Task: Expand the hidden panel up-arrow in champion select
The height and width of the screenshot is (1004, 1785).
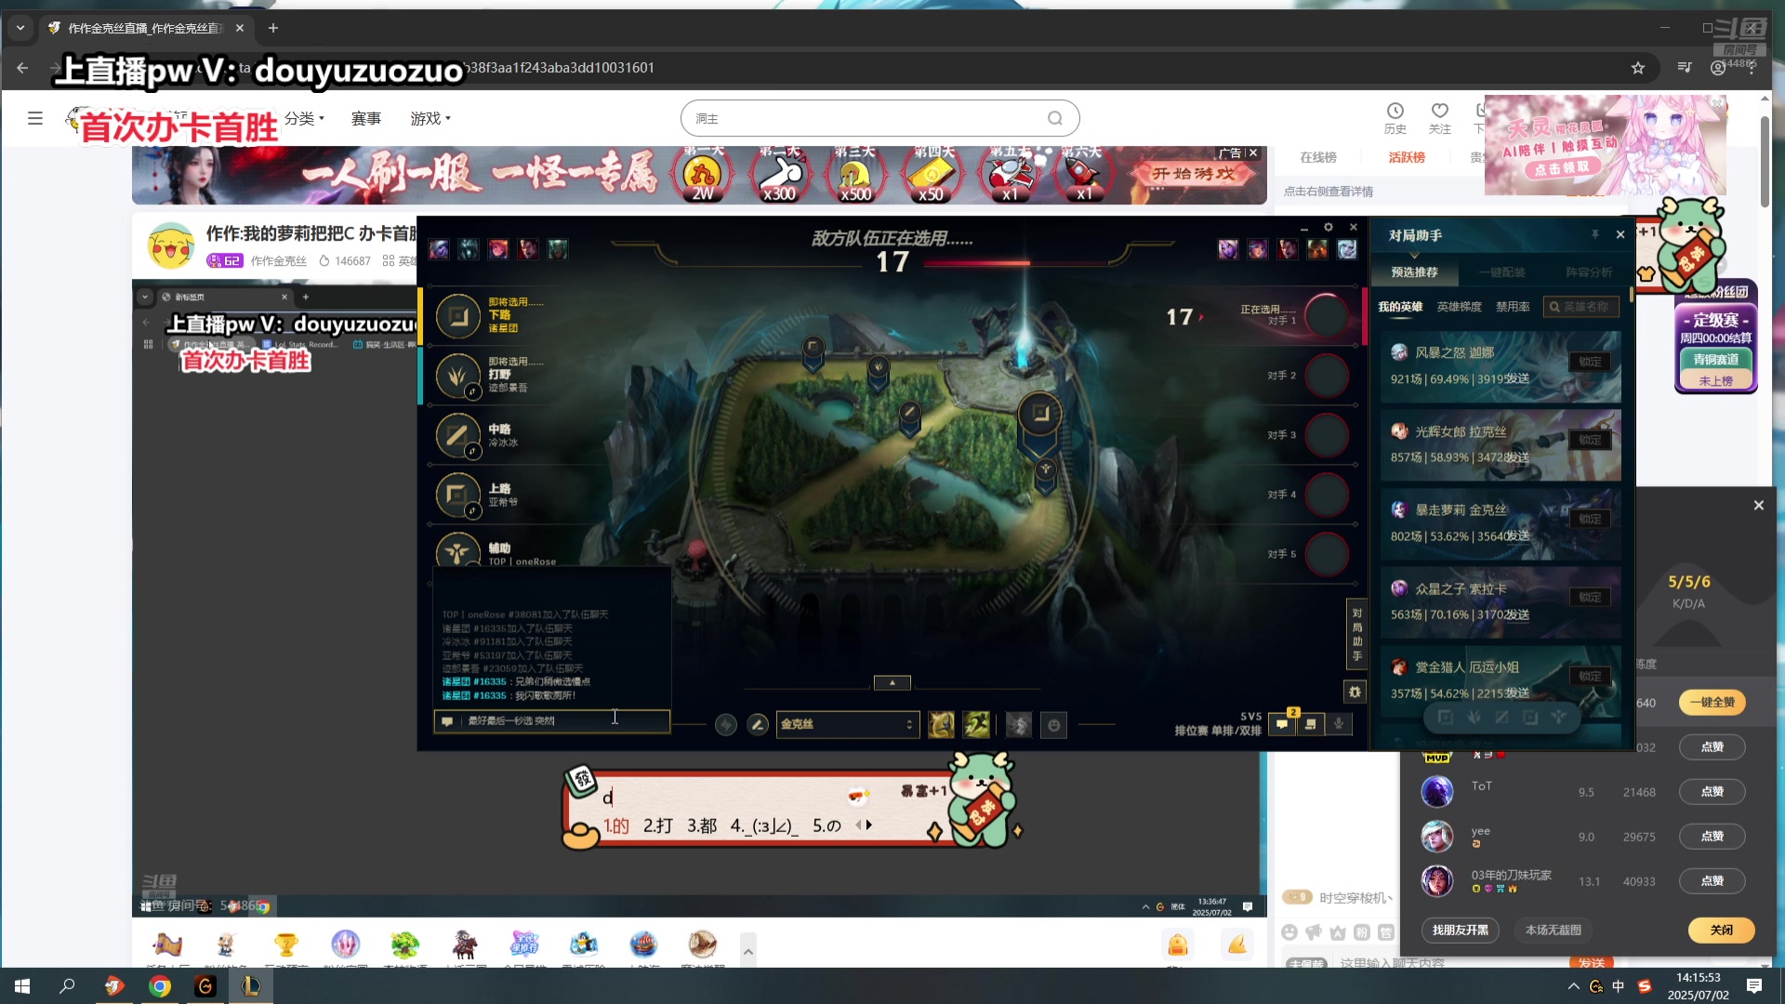Action: coord(892,682)
